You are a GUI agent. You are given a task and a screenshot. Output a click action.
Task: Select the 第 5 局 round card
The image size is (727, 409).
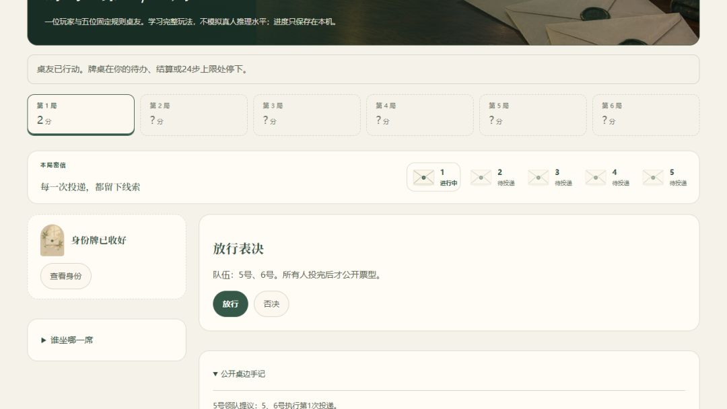532,115
